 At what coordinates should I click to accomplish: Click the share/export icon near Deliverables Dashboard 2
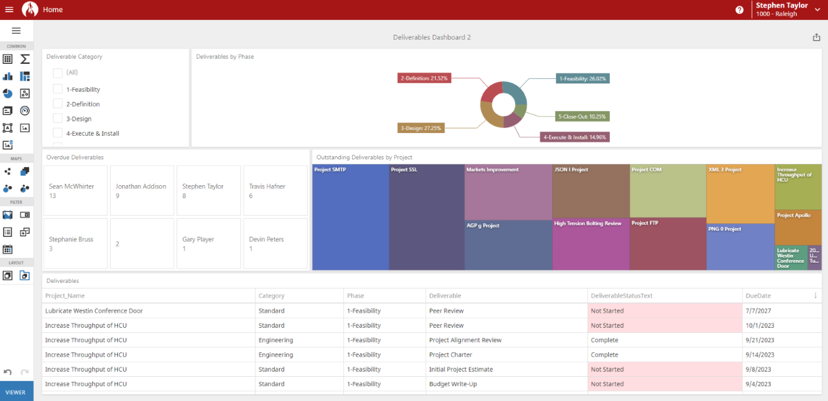[815, 37]
